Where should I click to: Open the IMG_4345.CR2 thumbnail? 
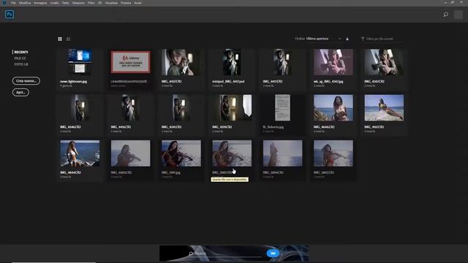pyautogui.click(x=181, y=107)
